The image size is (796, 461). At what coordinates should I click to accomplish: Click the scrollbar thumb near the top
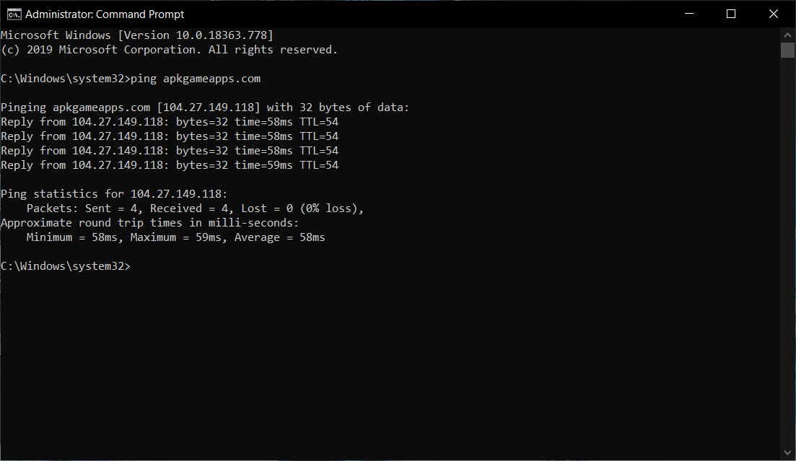pos(787,49)
